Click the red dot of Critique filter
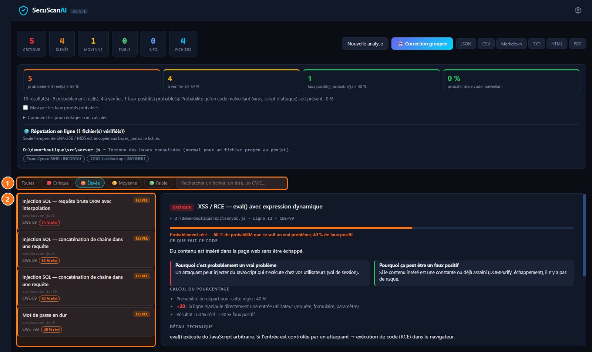This screenshot has height=352, width=592. coord(49,183)
